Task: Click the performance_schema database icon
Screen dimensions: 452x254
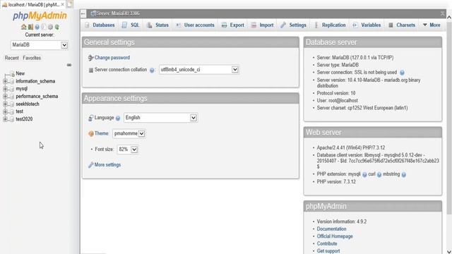Action: 12,97
